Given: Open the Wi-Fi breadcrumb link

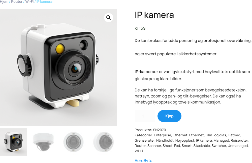Looking at the screenshot, I should click(x=29, y=2).
